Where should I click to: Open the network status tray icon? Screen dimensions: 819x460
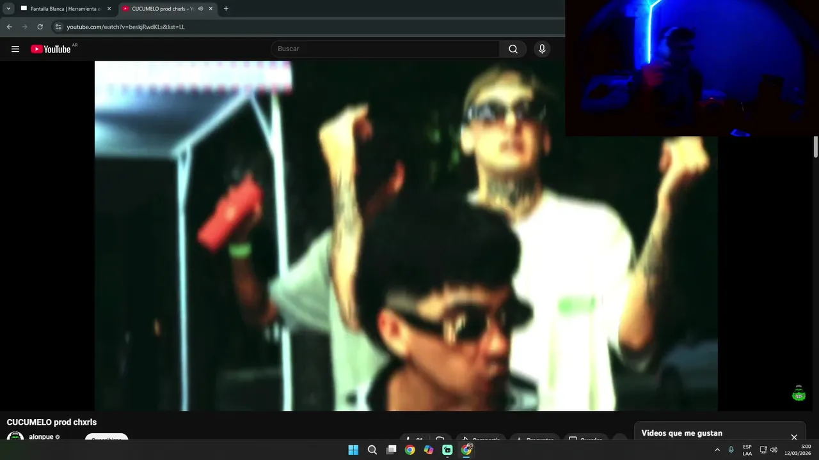(763, 450)
